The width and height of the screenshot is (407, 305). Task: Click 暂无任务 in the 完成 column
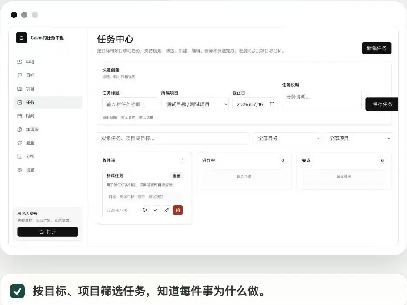point(344,176)
